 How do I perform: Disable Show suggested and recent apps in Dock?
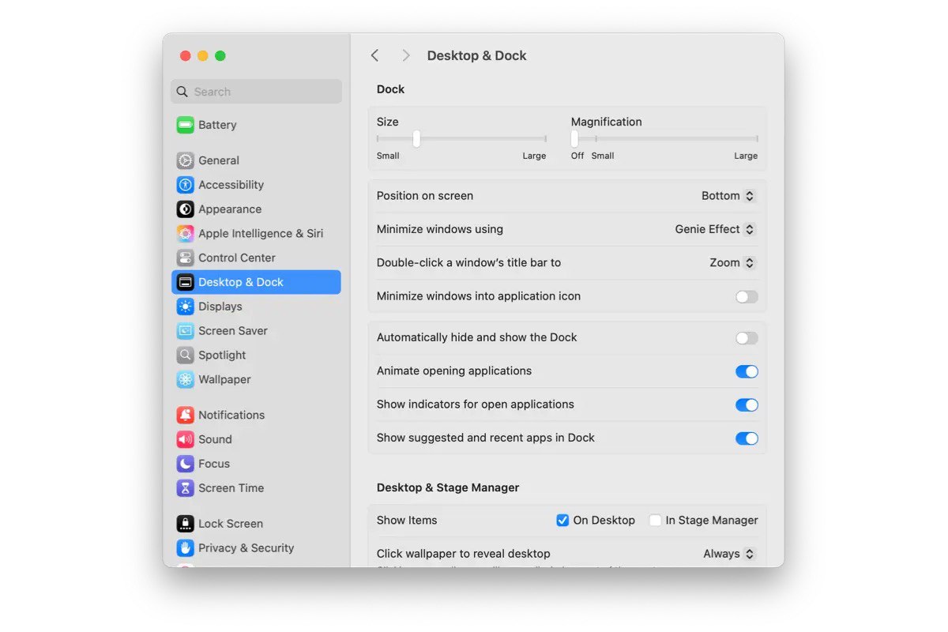747,438
